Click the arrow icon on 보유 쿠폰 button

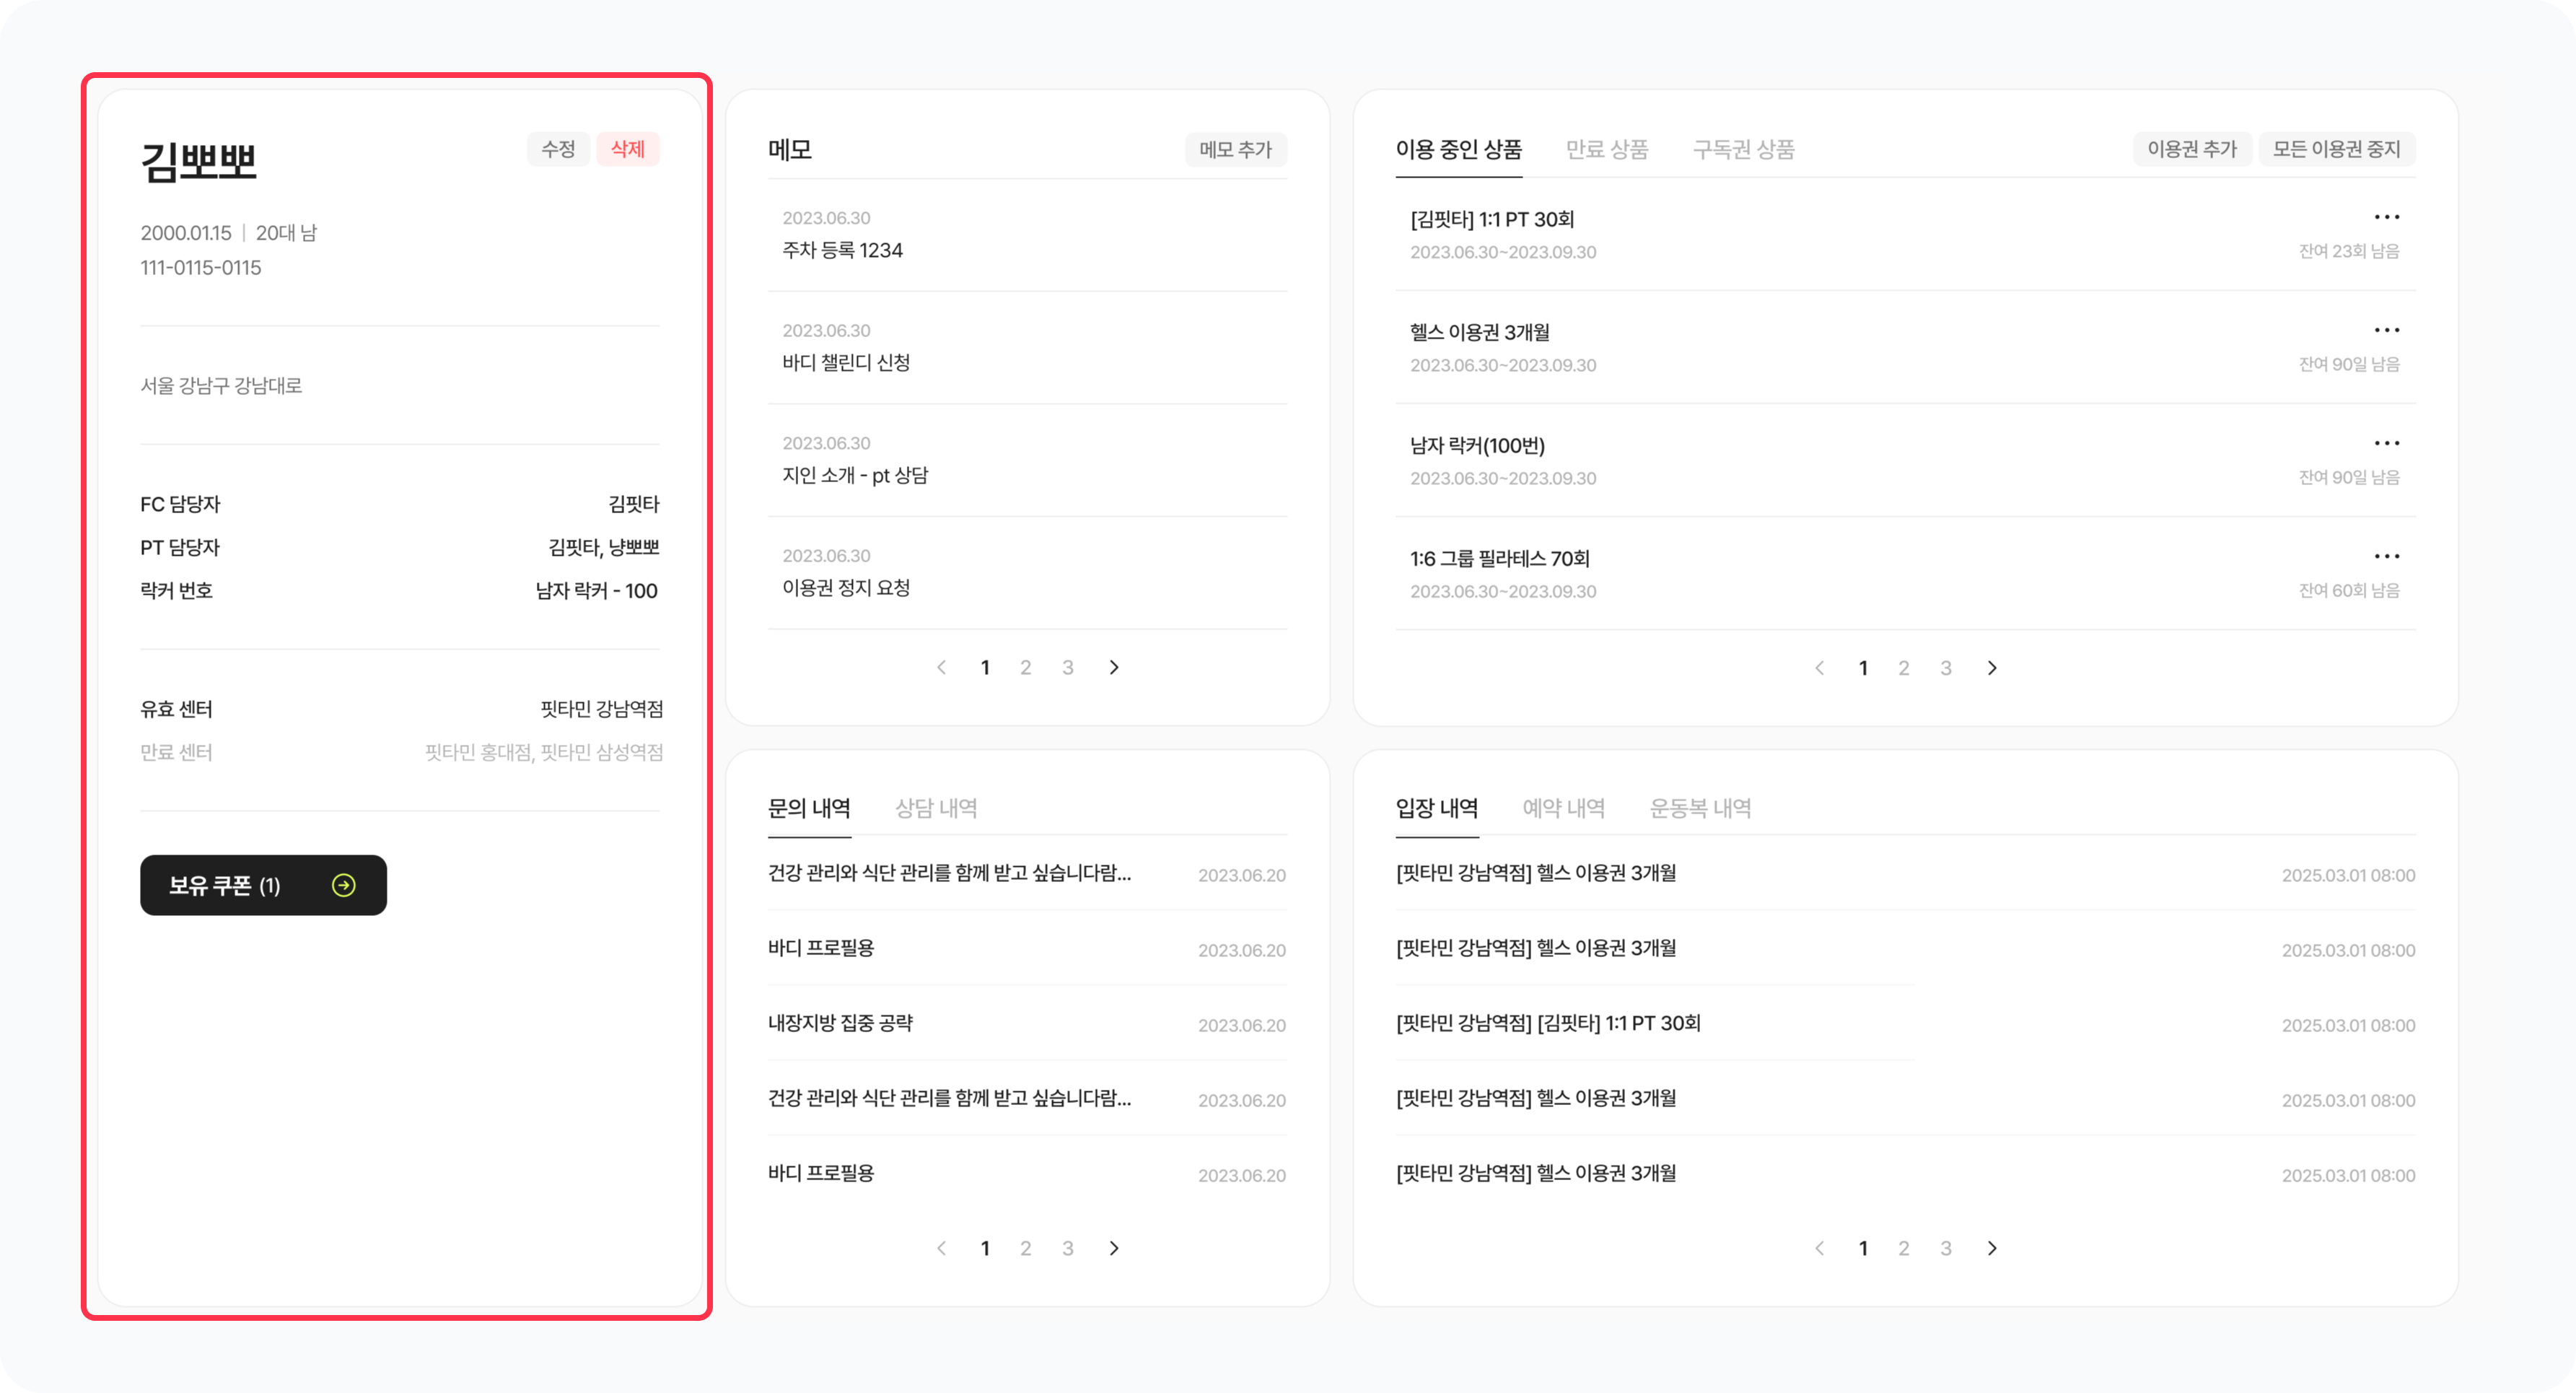pyautogui.click(x=343, y=885)
